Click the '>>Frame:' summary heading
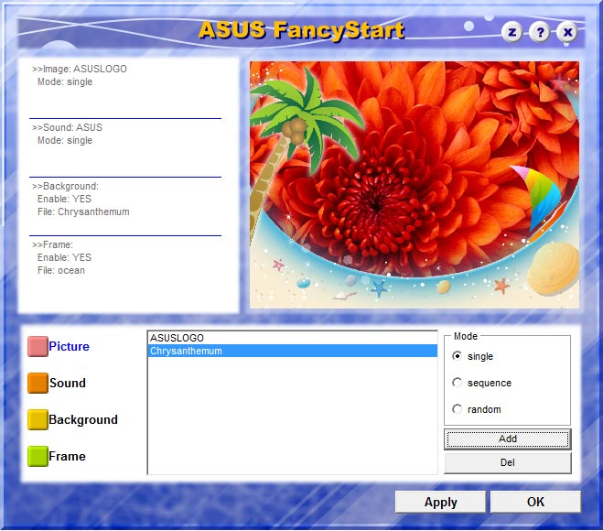 click(x=53, y=244)
